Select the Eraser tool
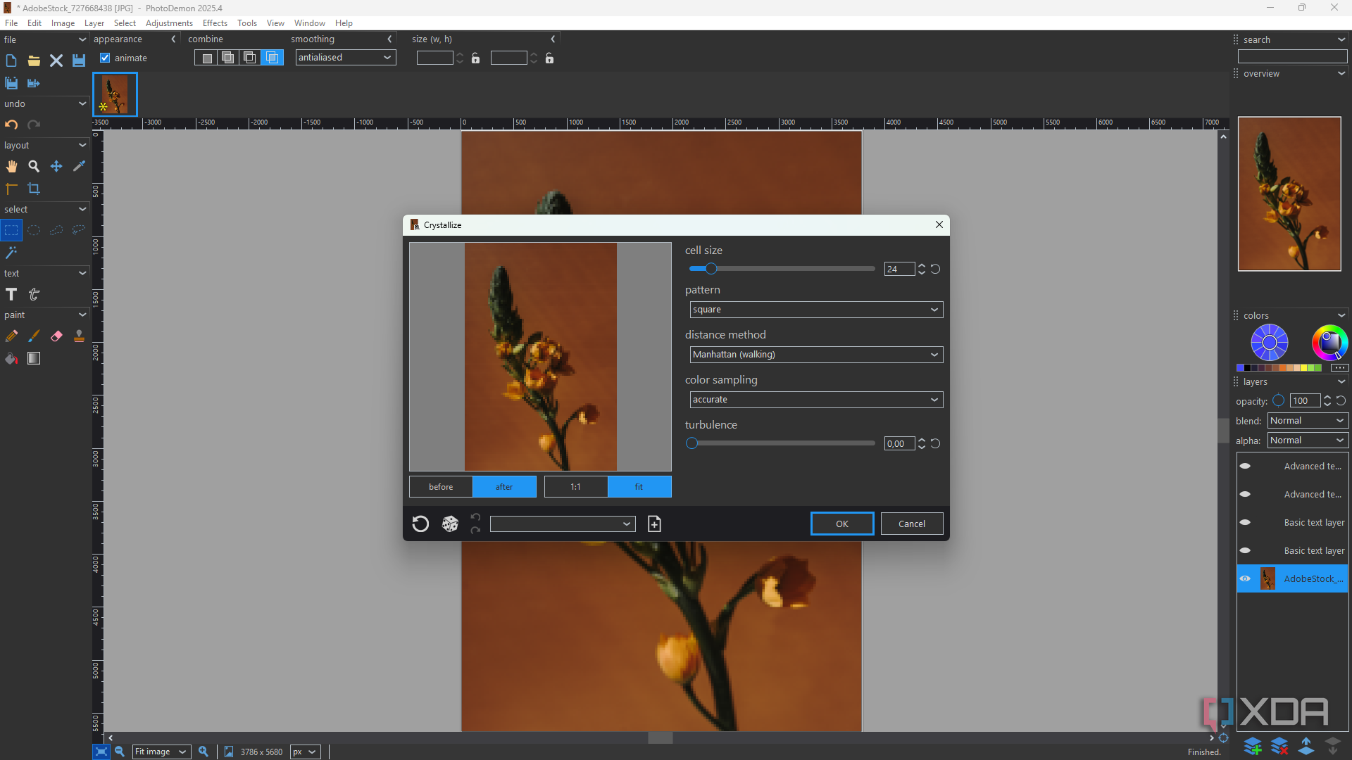This screenshot has width=1352, height=760. (x=56, y=336)
